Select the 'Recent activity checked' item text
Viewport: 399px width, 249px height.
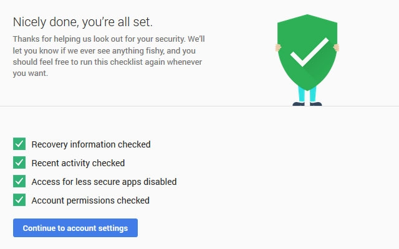(78, 163)
